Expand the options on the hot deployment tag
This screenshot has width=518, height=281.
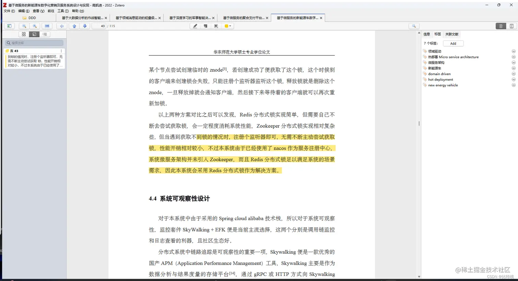pyautogui.click(x=513, y=79)
